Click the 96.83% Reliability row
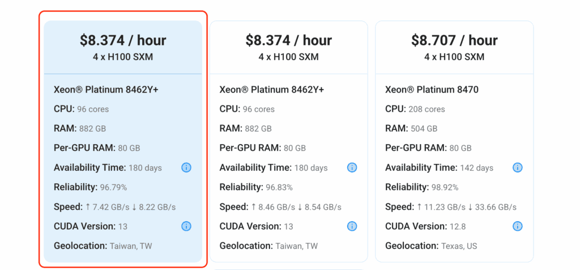580x270 pixels. click(255, 187)
